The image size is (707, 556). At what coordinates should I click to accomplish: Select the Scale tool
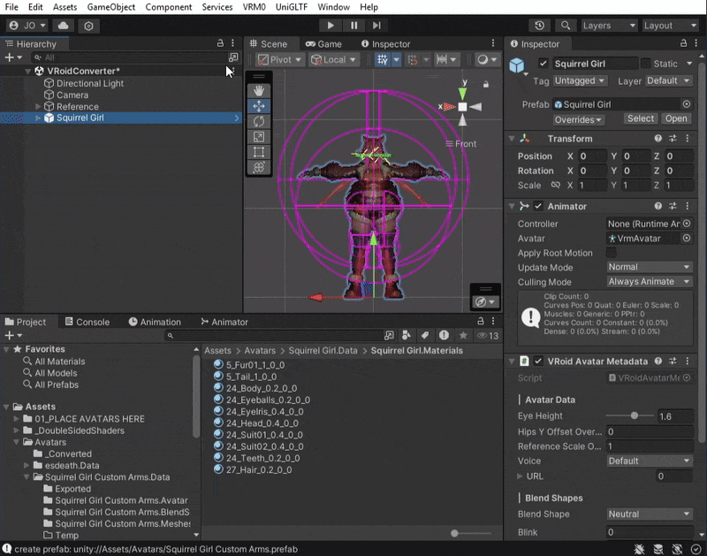(x=259, y=137)
